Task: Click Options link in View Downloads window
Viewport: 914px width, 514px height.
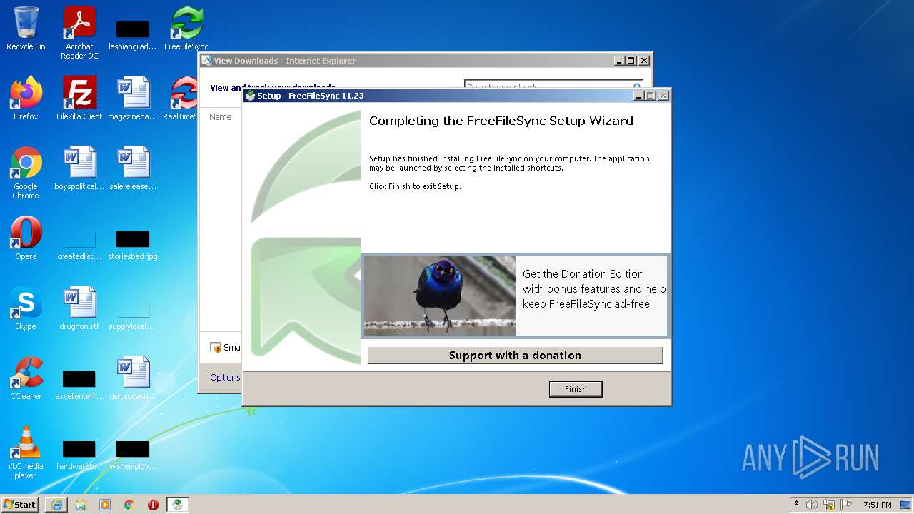Action: [225, 377]
